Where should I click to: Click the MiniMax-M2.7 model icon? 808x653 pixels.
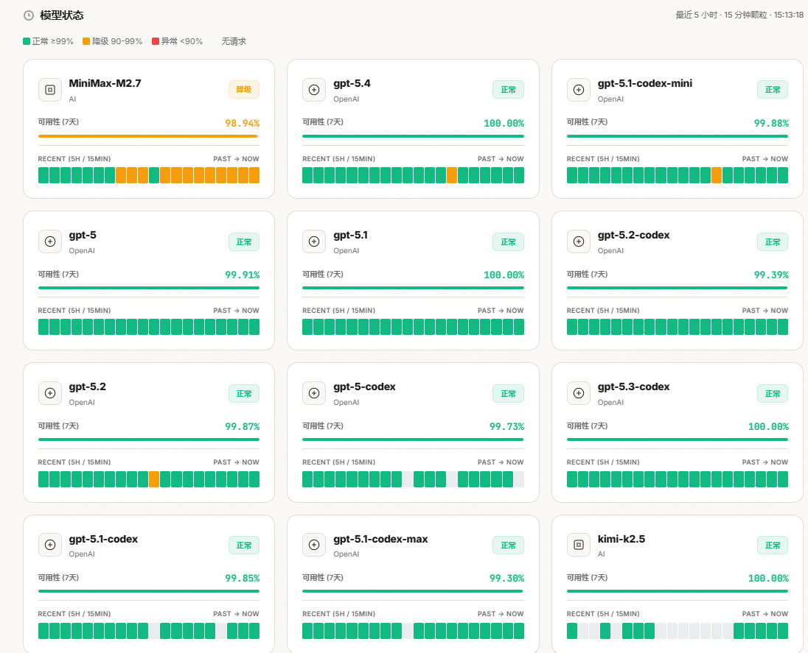(x=50, y=90)
